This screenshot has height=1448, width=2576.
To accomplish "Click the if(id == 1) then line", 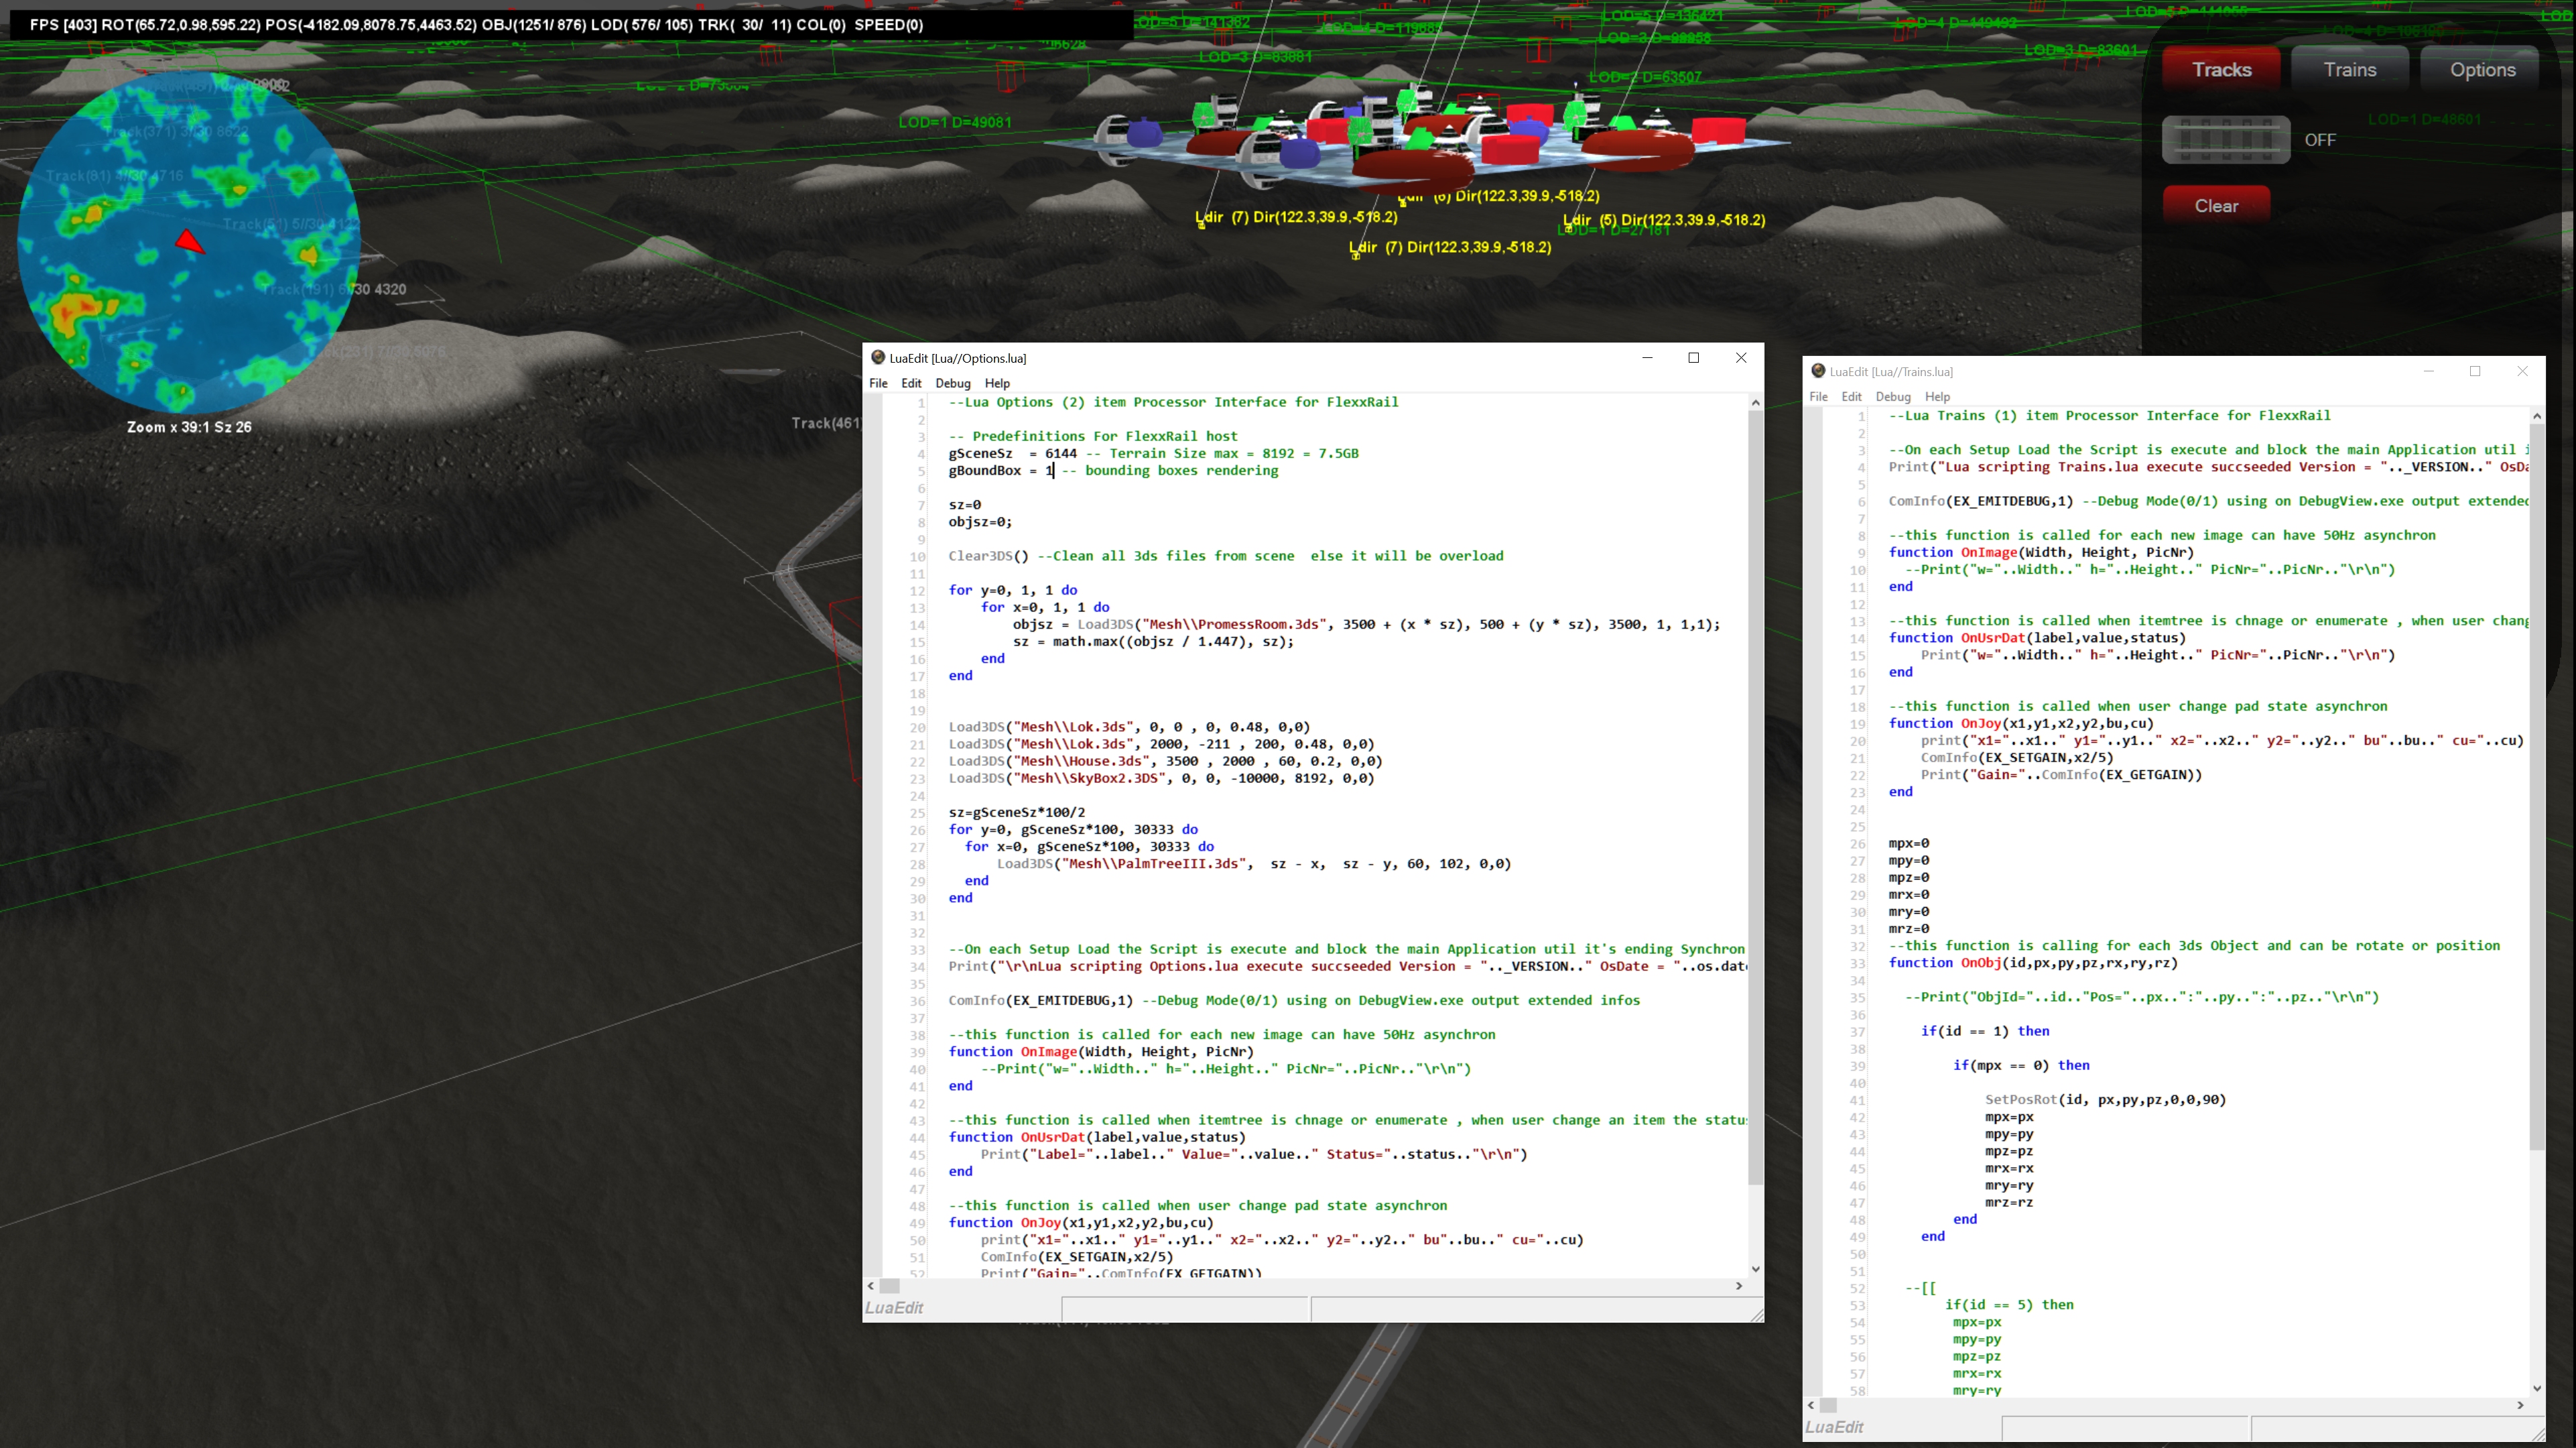I will coord(1985,1031).
